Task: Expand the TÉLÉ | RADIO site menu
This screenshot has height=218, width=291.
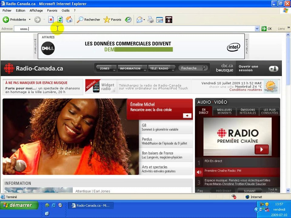Action: click(161, 68)
